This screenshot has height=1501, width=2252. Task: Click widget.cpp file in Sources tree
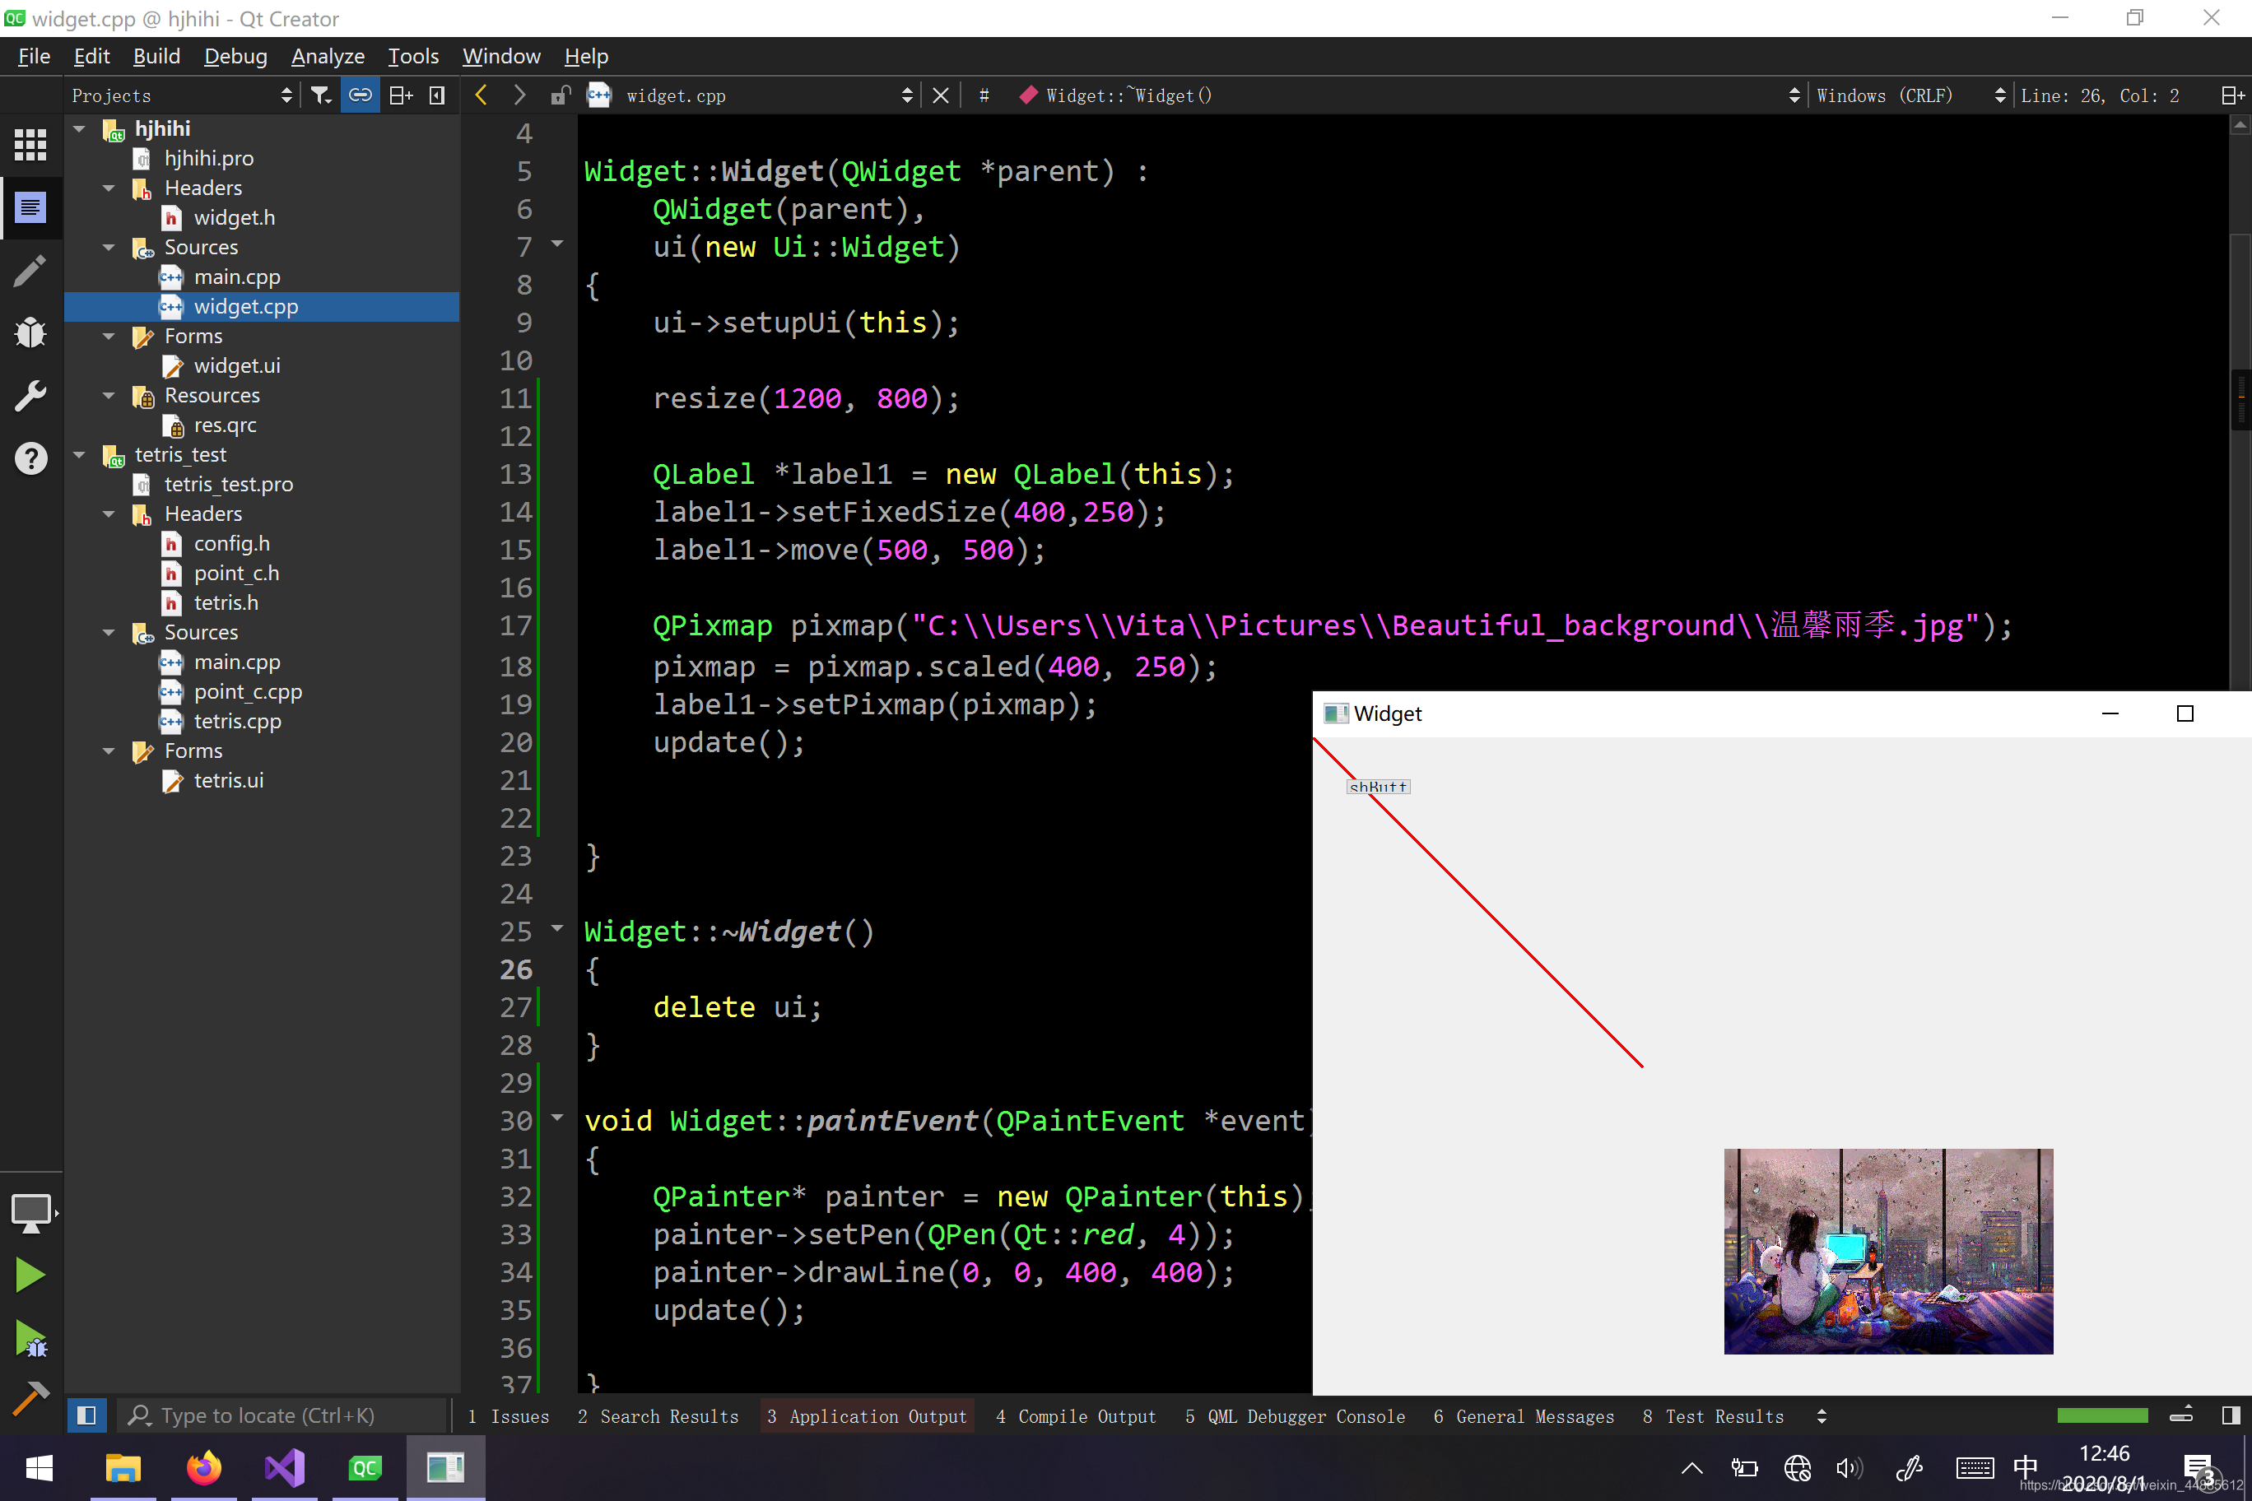[246, 307]
